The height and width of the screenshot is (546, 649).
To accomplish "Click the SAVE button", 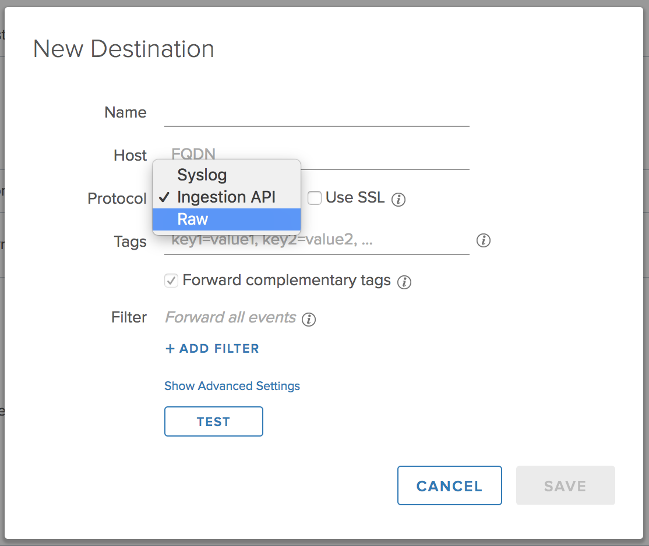I will (565, 485).
